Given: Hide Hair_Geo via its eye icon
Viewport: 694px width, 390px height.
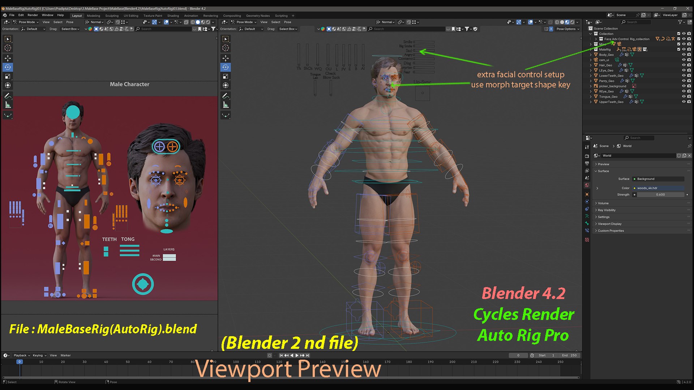Looking at the screenshot, I should pyautogui.click(x=684, y=65).
